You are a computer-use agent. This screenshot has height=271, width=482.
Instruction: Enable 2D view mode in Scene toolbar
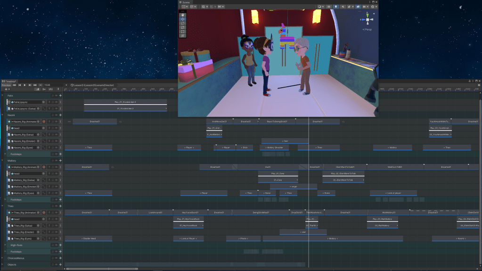[x=328, y=7]
